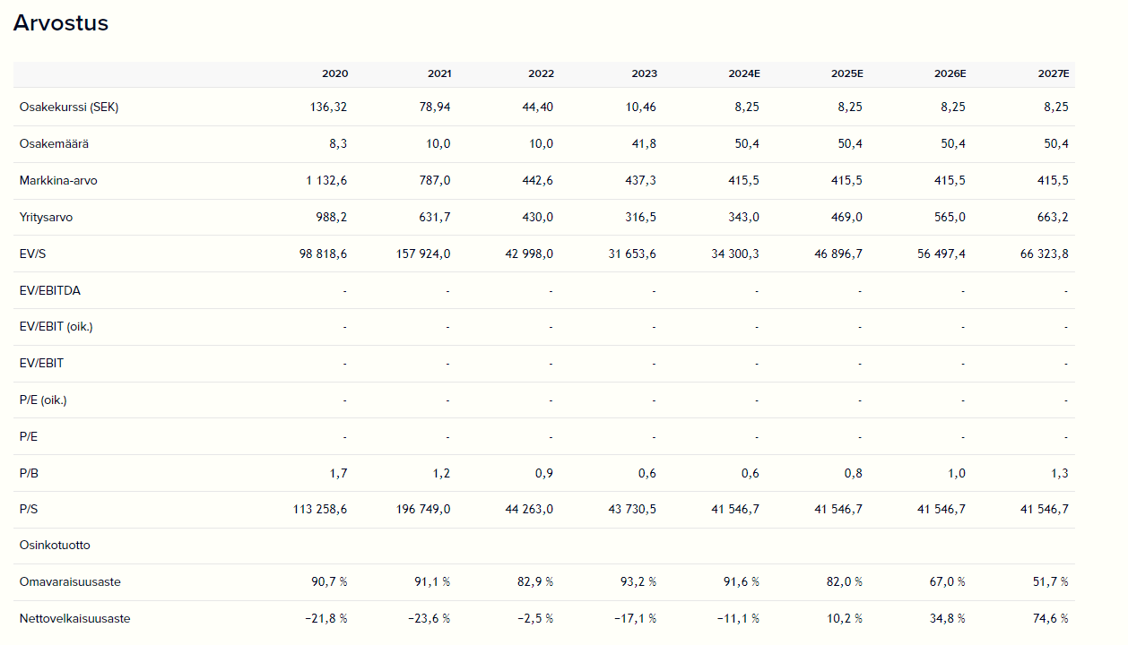Click the Osakekurssi (SEK) row label

69,107
